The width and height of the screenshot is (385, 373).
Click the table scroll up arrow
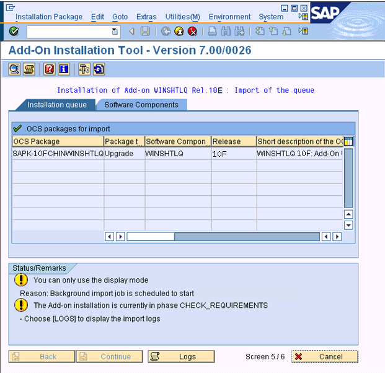tap(348, 214)
